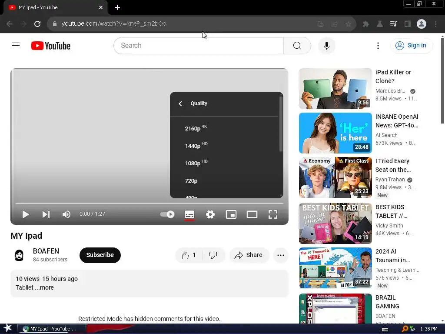Go back from the Quality menu
The height and width of the screenshot is (334, 445).
tap(180, 104)
